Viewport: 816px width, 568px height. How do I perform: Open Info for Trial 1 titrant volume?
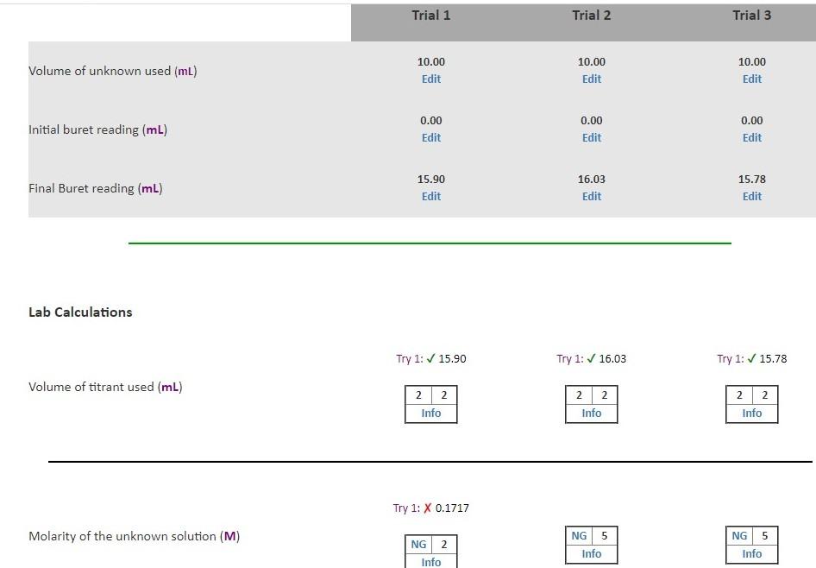431,413
